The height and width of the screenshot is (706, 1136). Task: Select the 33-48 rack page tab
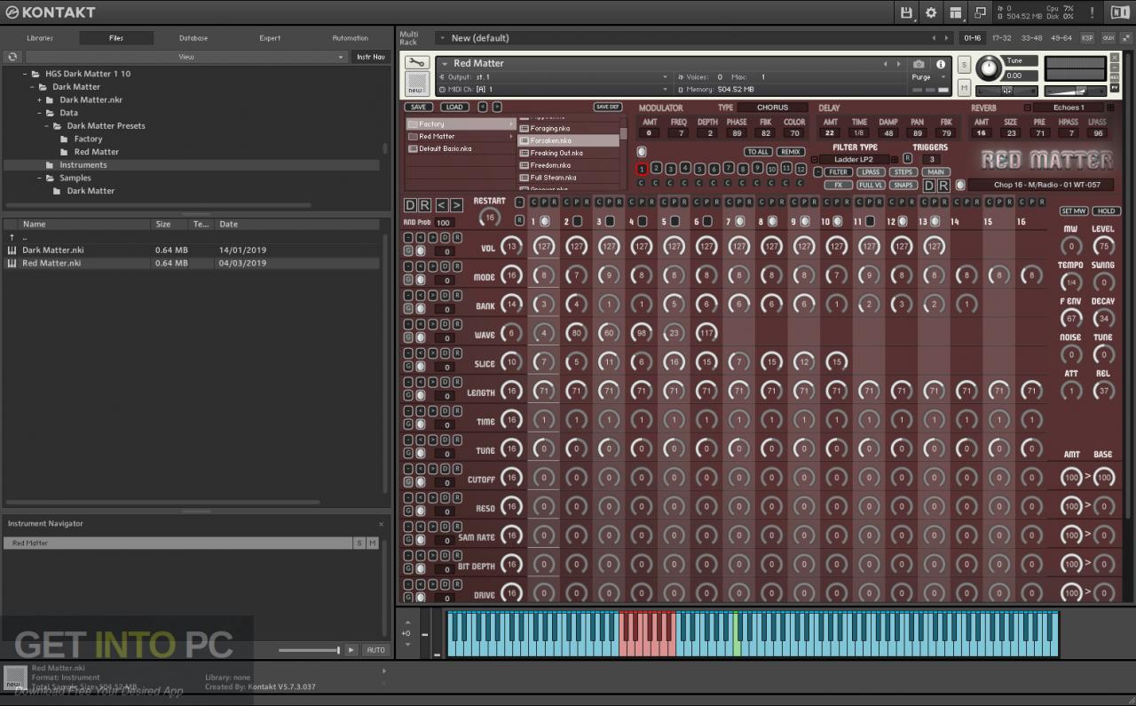pyautogui.click(x=1032, y=38)
